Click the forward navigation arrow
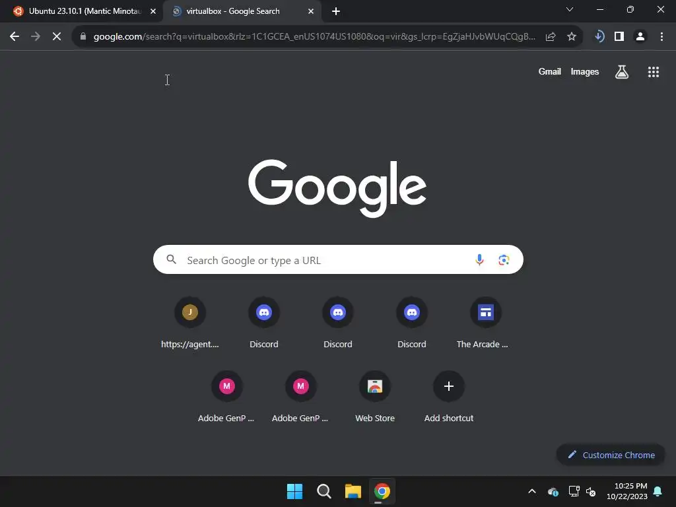Image resolution: width=676 pixels, height=507 pixels. [x=36, y=37]
